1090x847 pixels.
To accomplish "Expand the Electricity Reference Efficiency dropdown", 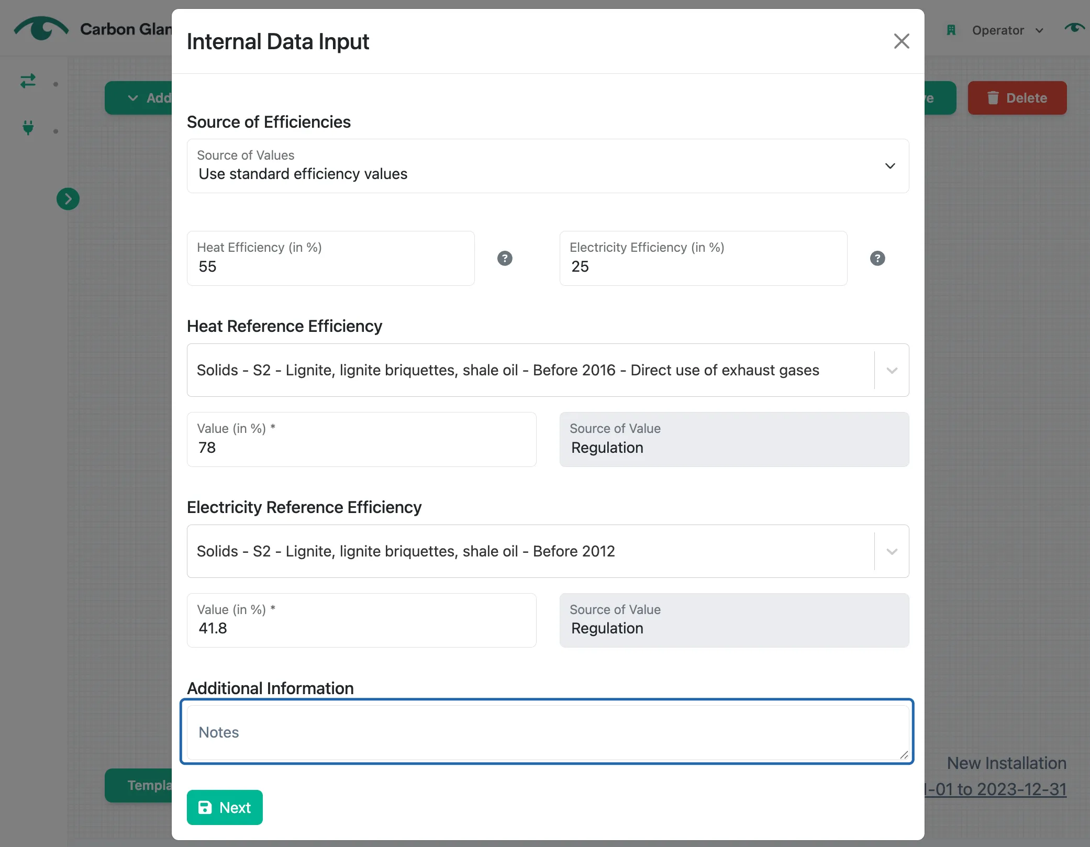I will (x=892, y=551).
